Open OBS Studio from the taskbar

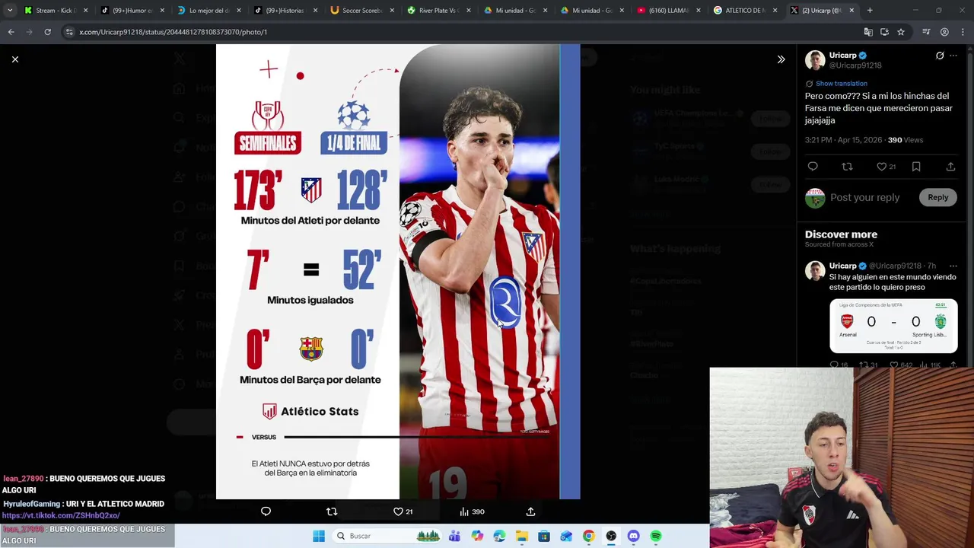(x=611, y=536)
